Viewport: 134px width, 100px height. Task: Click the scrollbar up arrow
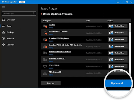(x=130, y=24)
